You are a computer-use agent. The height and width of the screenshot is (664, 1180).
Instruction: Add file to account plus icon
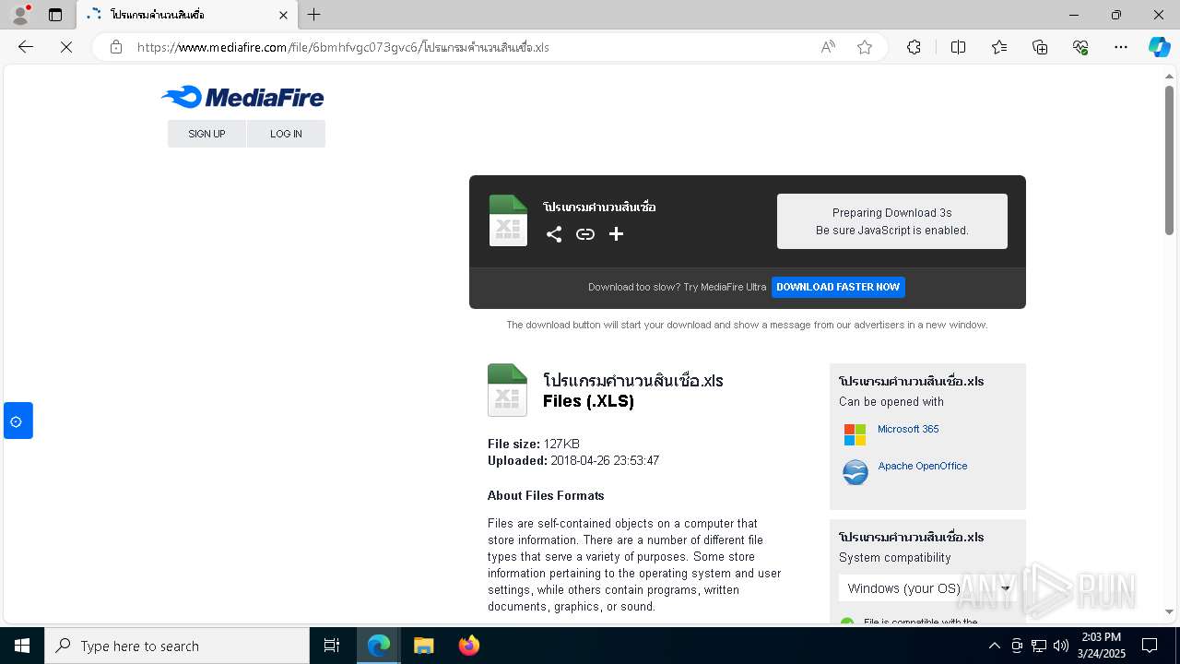click(617, 234)
